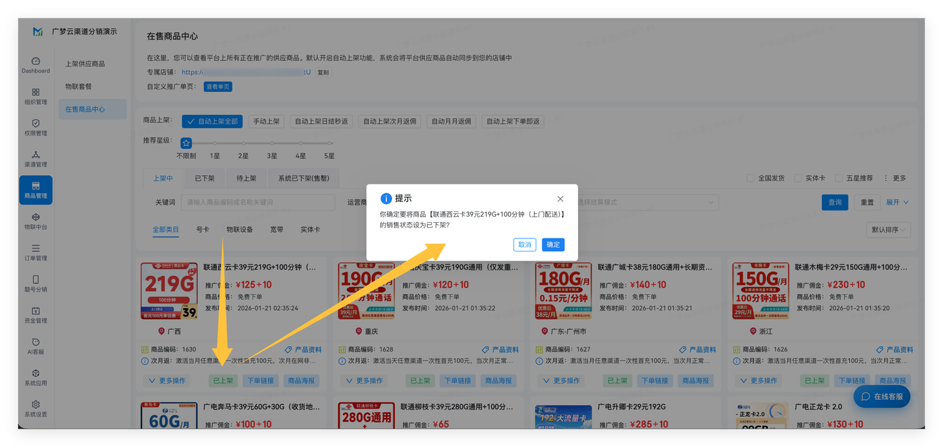This screenshot has width=943, height=447.
Task: Open 系统应用 cube icon in sidebar
Action: [x=36, y=373]
